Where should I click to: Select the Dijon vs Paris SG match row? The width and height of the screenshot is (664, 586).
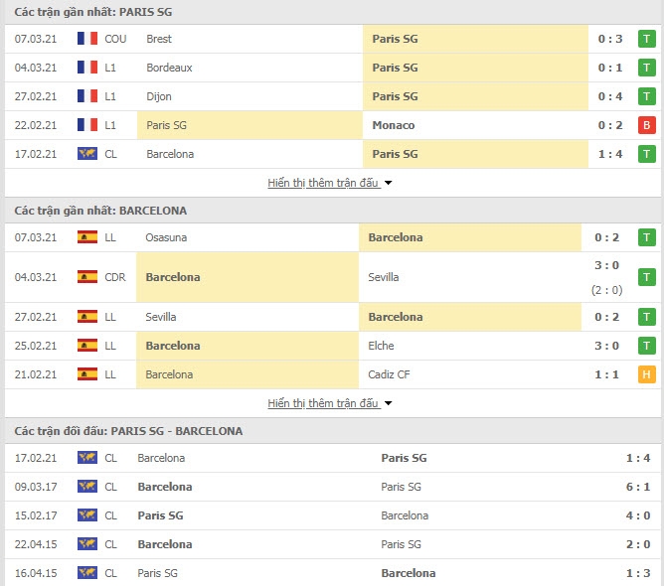pyautogui.click(x=333, y=96)
